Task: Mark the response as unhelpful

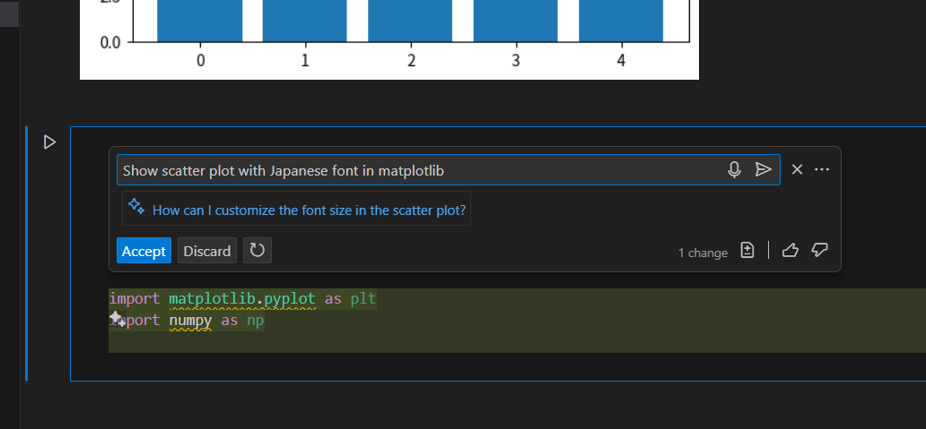Action: 819,251
